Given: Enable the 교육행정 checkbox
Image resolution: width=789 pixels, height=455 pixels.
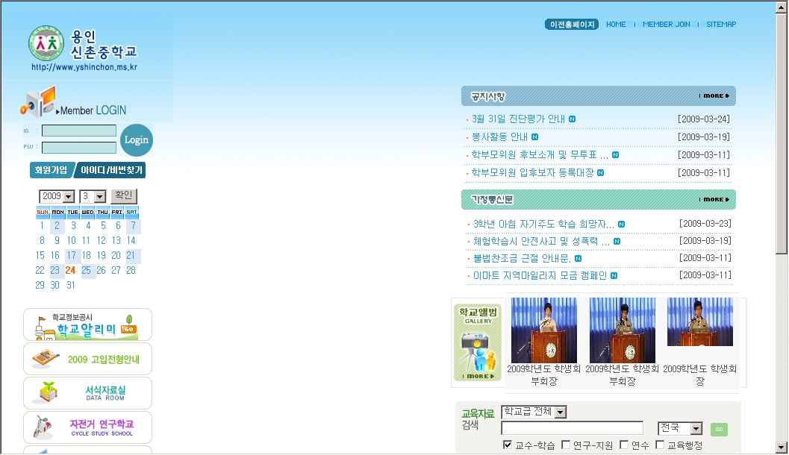Looking at the screenshot, I should tap(660, 445).
